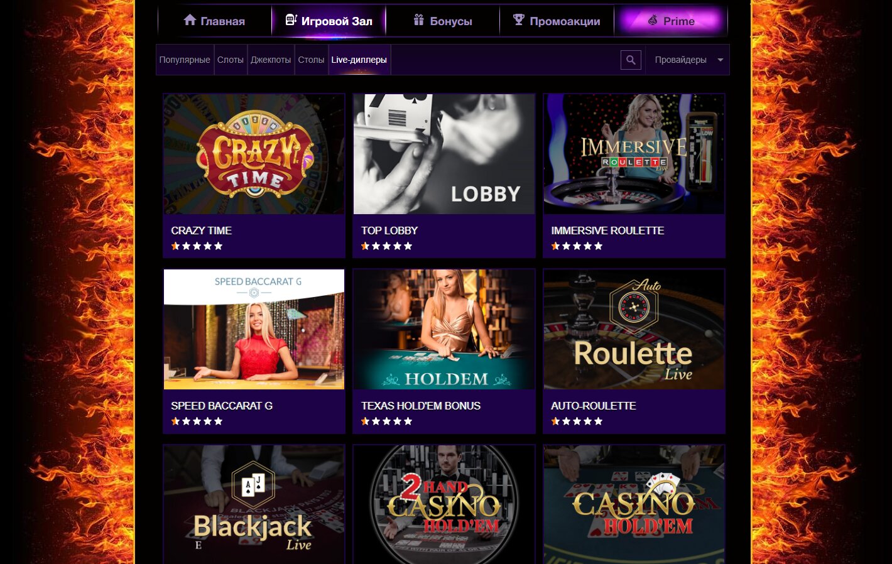Click the gift box icon beside Бонусы

pos(419,20)
